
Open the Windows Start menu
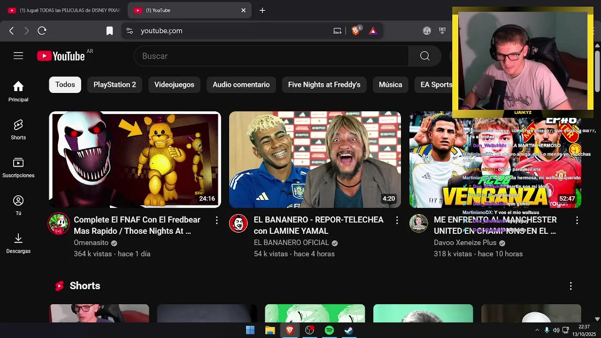tap(250, 330)
